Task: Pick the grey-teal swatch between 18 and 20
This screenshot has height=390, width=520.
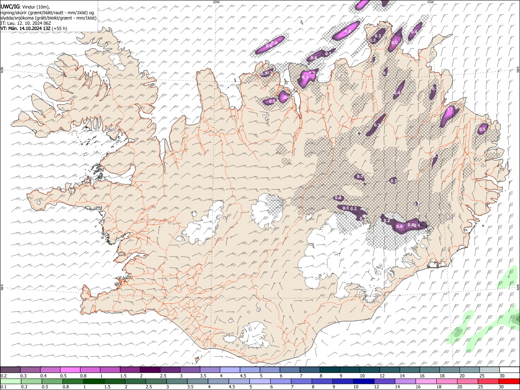Action: coord(449,370)
